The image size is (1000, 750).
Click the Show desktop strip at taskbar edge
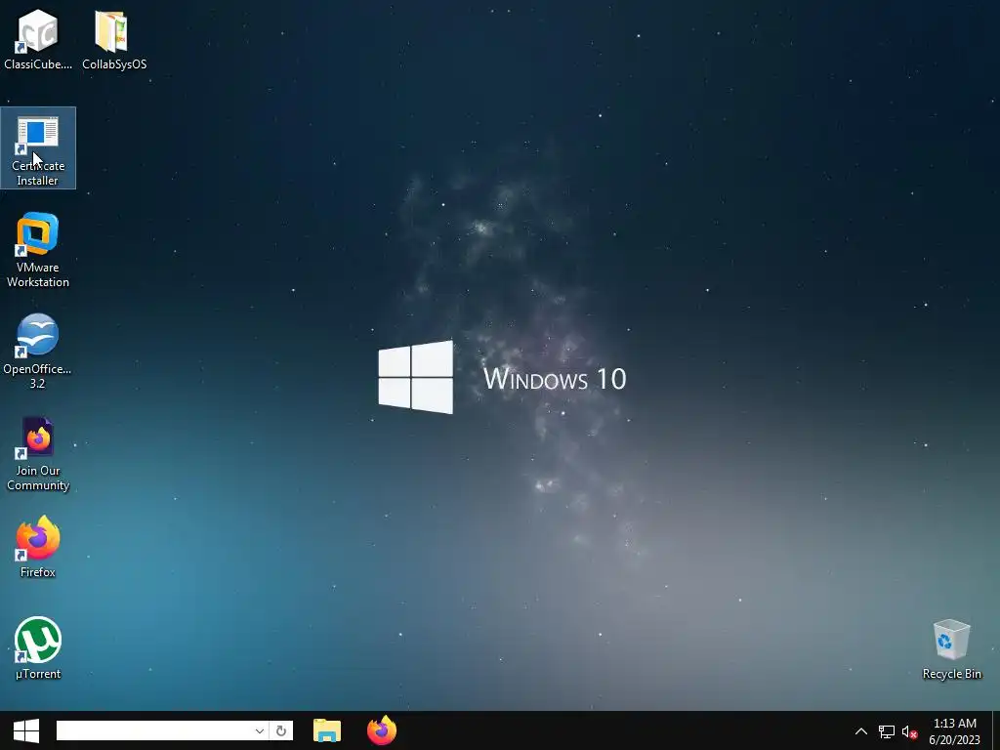pos(996,730)
